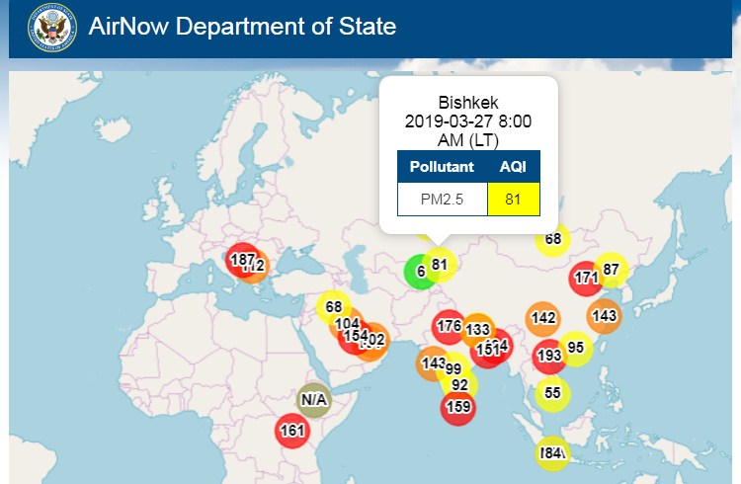This screenshot has height=484, width=741.
Task: Select the orange 142 AQI marker
Action: pyautogui.click(x=543, y=318)
